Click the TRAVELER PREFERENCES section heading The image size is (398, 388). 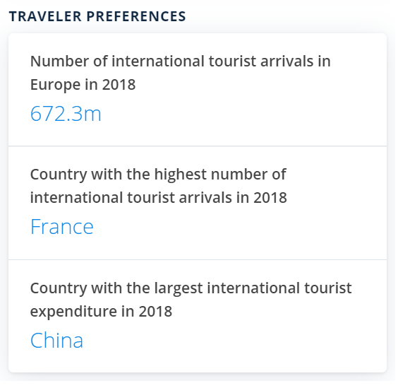97,17
